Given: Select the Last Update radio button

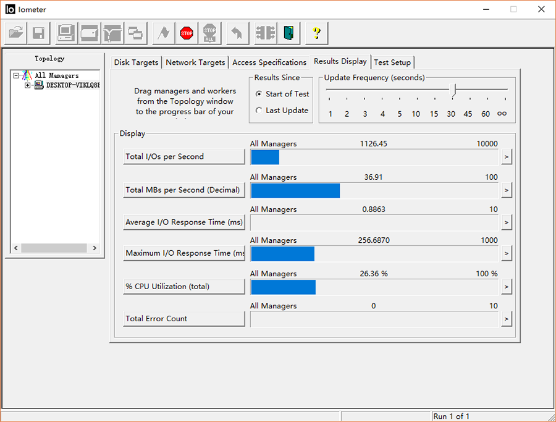Looking at the screenshot, I should 259,111.
